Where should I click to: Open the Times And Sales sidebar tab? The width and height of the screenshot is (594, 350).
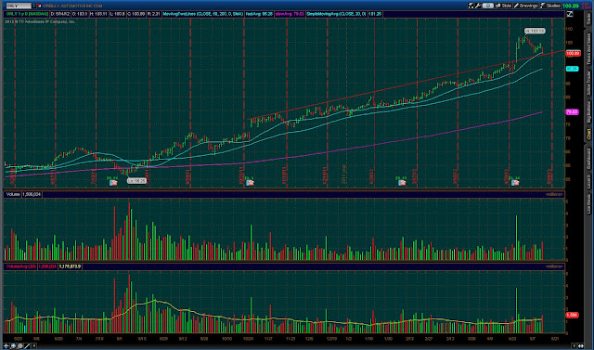coord(588,48)
